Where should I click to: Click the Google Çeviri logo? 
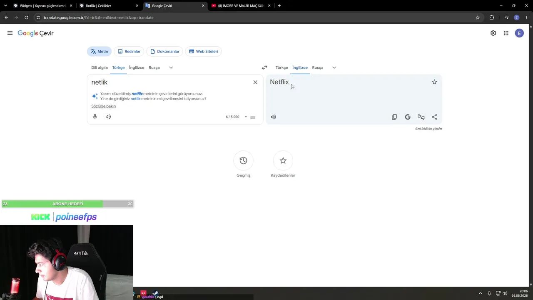click(x=36, y=33)
